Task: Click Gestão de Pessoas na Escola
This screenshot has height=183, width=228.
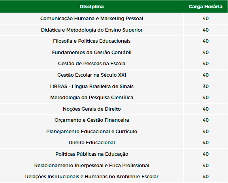Action: pyautogui.click(x=92, y=64)
